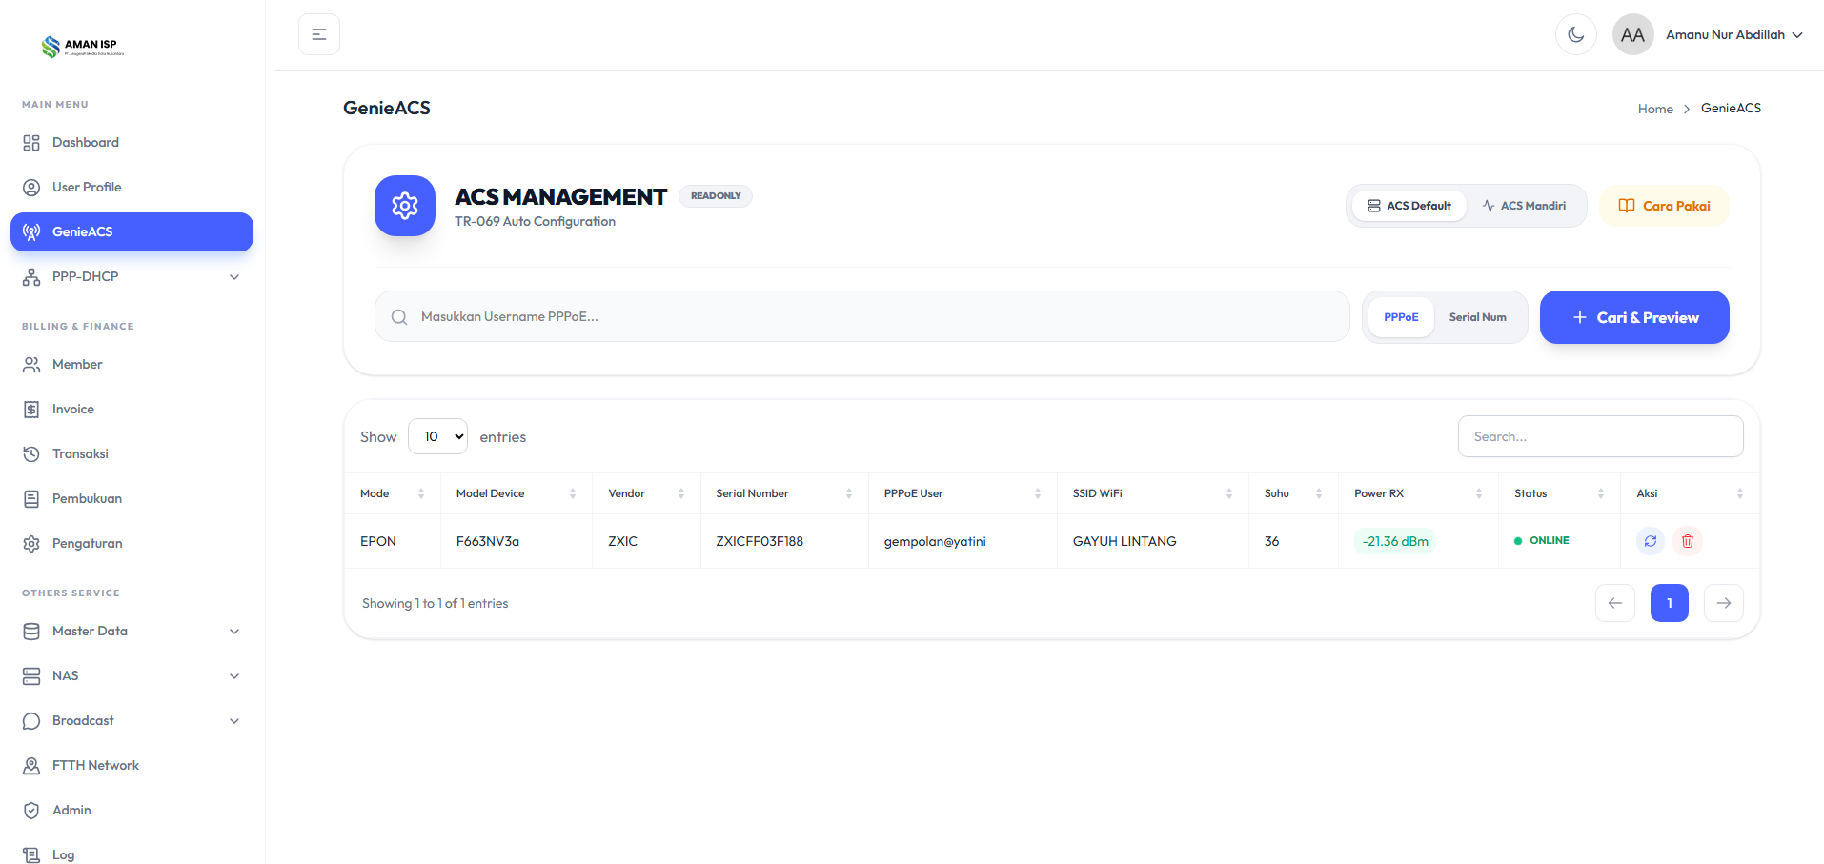Click the -21.36 dBm power badge

click(x=1395, y=541)
